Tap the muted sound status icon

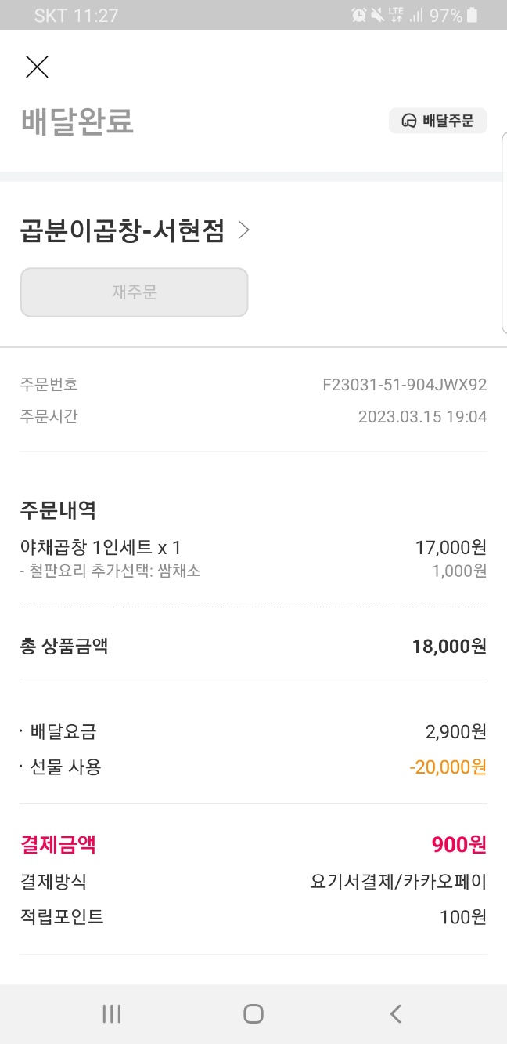point(378,15)
